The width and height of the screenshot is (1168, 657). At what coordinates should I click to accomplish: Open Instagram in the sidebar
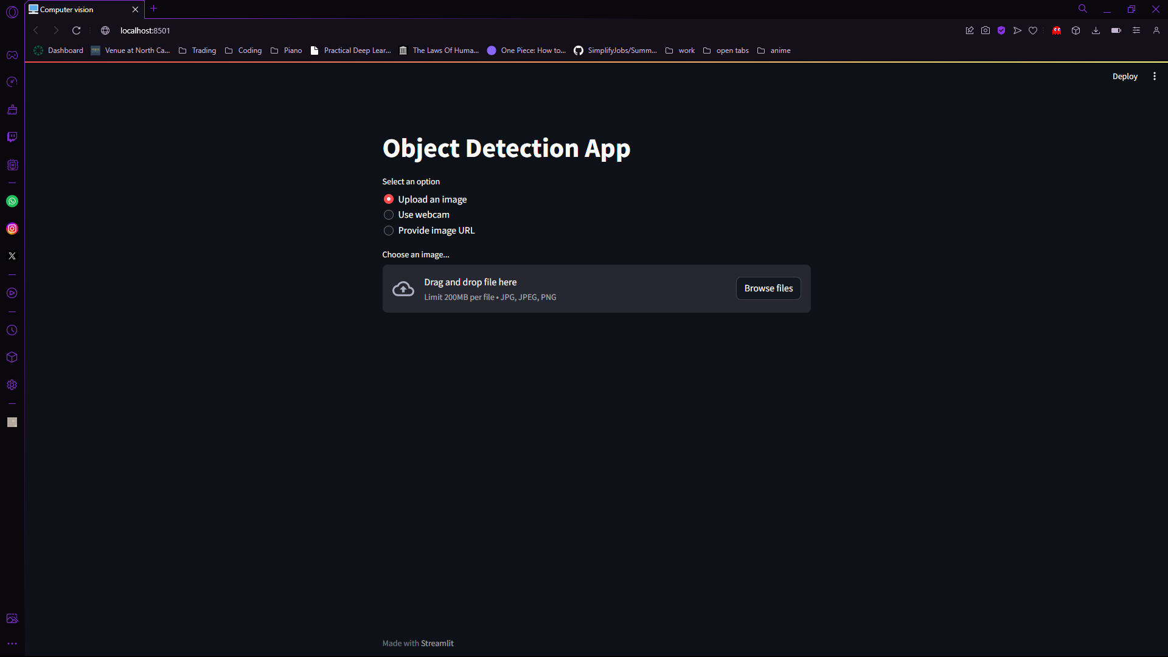(x=12, y=229)
